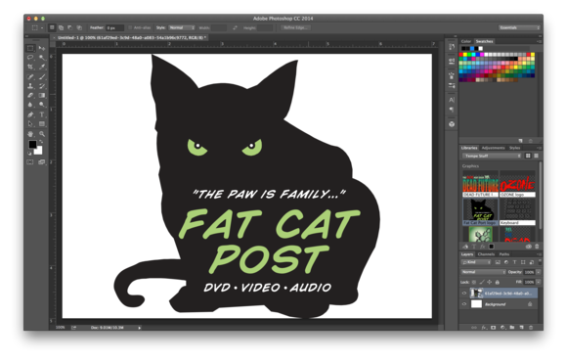Choose Subtract from Selection mode
Image resolution: width=567 pixels, height=362 pixels.
(70, 27)
